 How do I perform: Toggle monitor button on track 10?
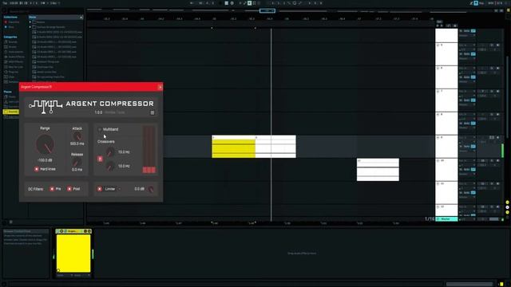[x=473, y=170]
